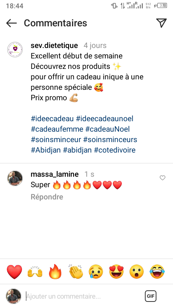173x308 pixels.
Task: Open the #soinsminceur hashtag
Action: pos(56,140)
